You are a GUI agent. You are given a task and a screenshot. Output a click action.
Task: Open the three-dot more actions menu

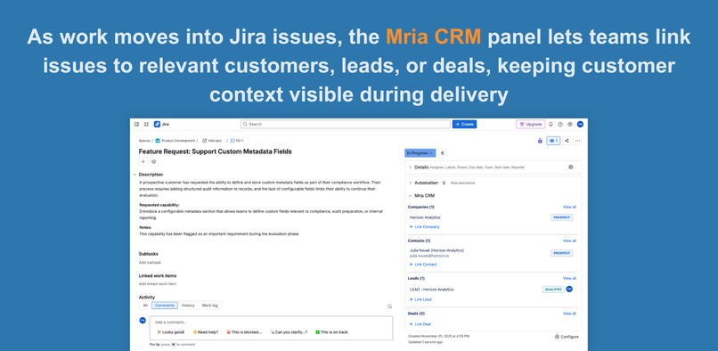[x=578, y=141]
